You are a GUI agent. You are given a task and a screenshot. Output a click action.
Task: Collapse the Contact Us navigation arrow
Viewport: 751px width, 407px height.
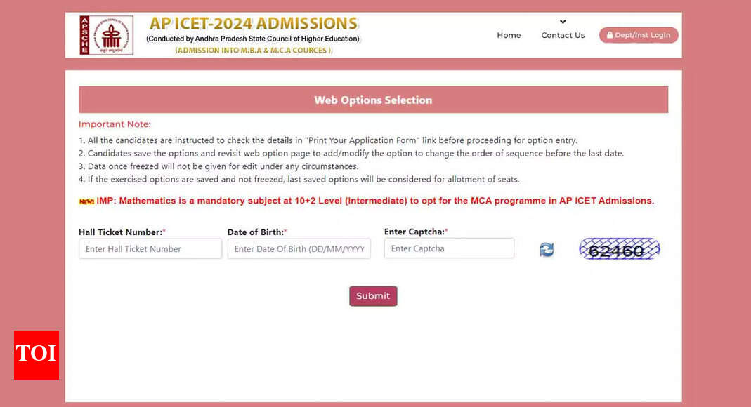(x=563, y=22)
